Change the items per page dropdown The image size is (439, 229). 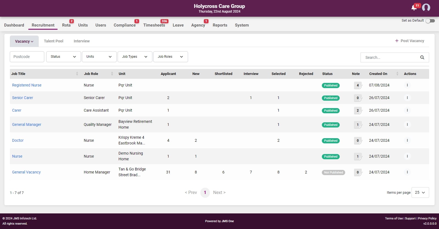(x=420, y=192)
